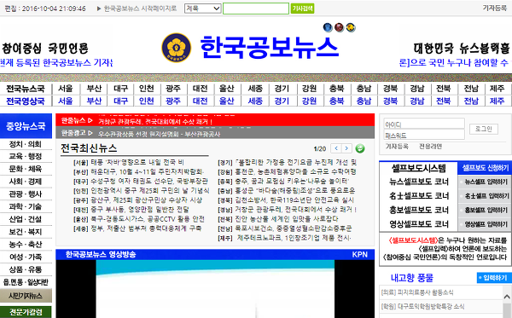Image resolution: width=512 pixels, height=318 pixels.
Task: Click 입력하기 button beside 내고향 풍물
Action: click(x=494, y=278)
